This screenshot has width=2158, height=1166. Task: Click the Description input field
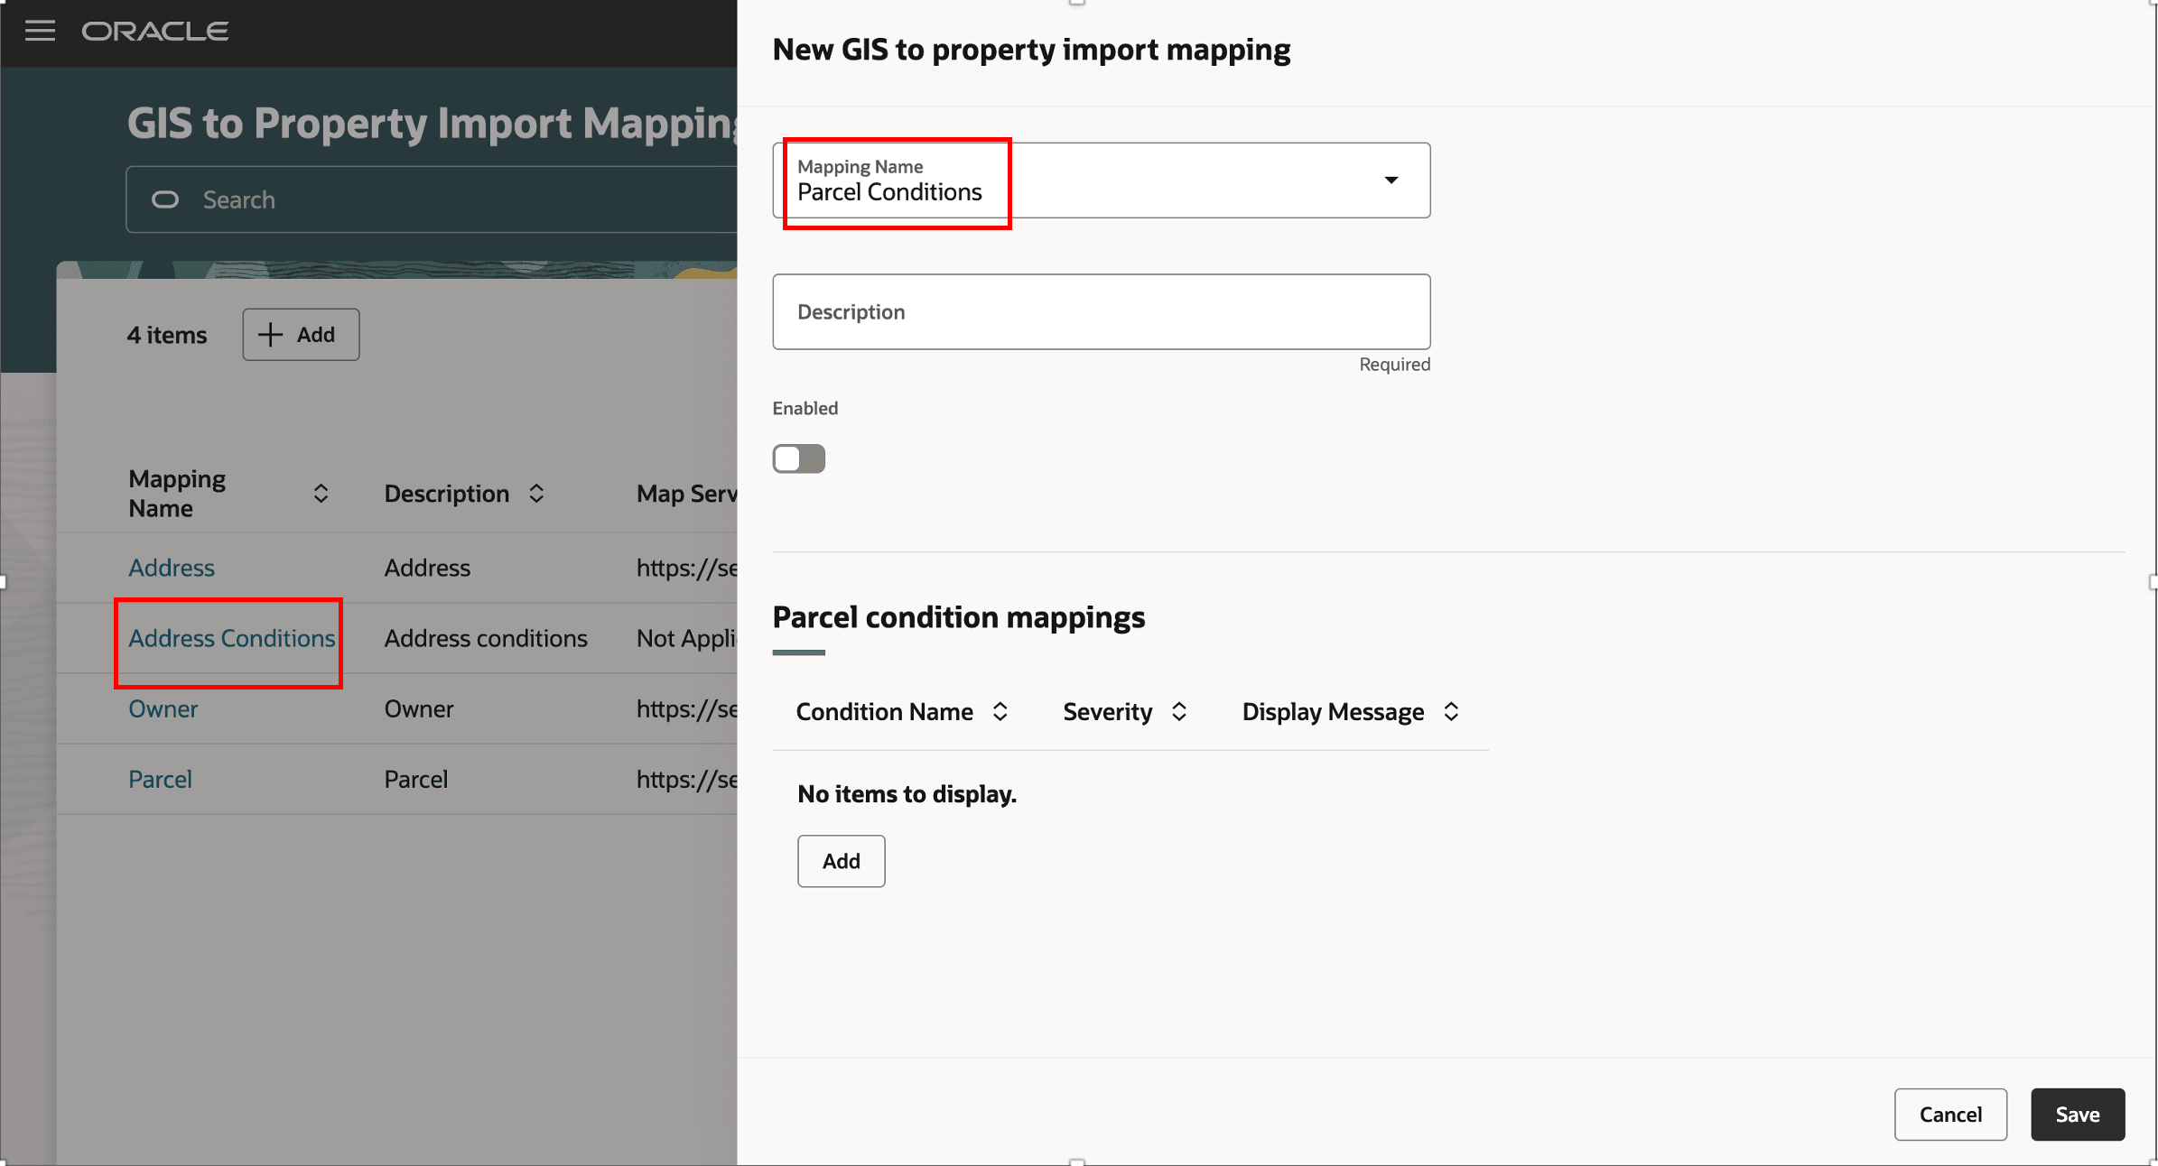click(x=1102, y=312)
